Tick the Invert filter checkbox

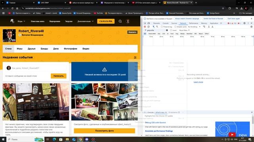click(171, 30)
